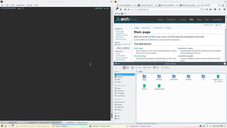Click the Download link on Arch site
The width and height of the screenshot is (227, 128).
217,20
